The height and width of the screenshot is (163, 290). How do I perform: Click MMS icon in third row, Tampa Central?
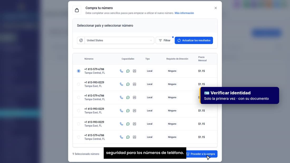click(134, 98)
